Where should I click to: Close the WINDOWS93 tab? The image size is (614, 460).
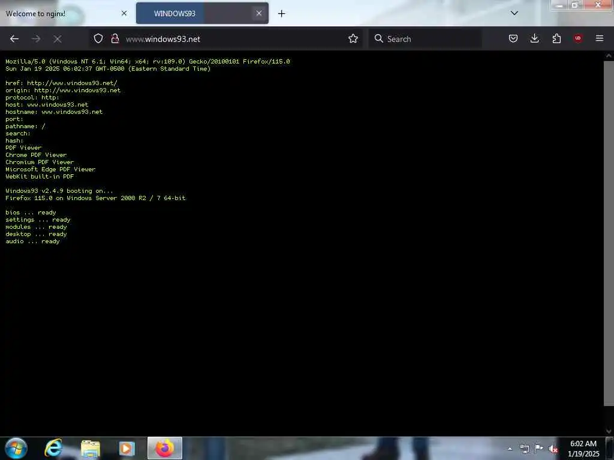(259, 13)
